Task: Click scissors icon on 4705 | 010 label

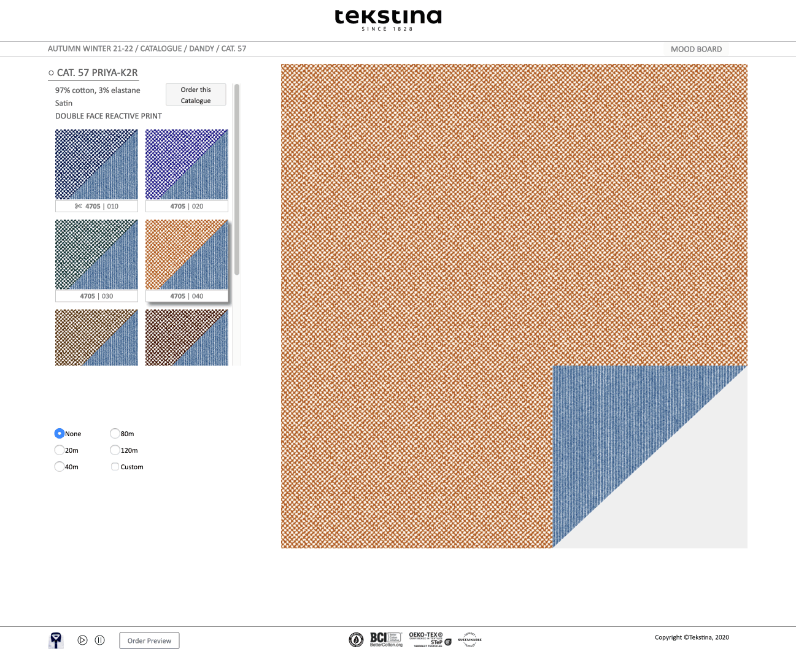Action: [x=79, y=206]
